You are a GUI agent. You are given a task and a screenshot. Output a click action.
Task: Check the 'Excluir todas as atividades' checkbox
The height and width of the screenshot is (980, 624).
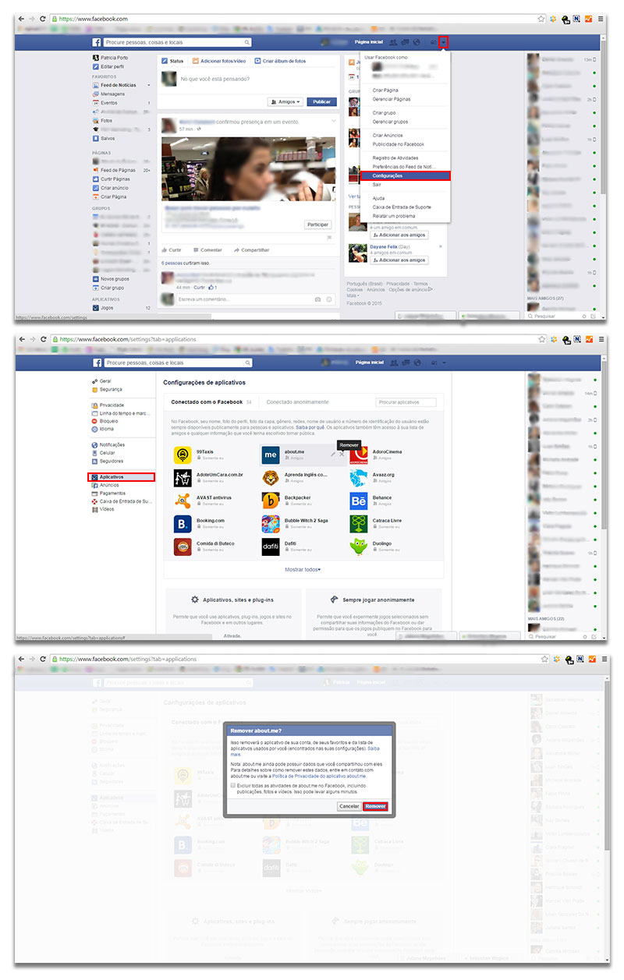pos(233,786)
